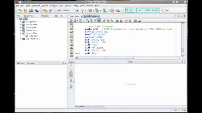
Task: Close the ddj2.asm editor tab
Action: (98, 16)
